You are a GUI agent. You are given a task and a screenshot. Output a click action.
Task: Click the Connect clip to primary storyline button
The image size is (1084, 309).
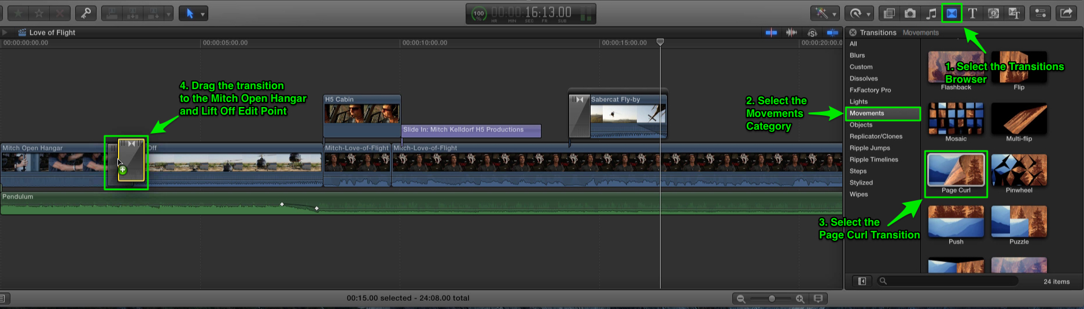[x=112, y=13]
